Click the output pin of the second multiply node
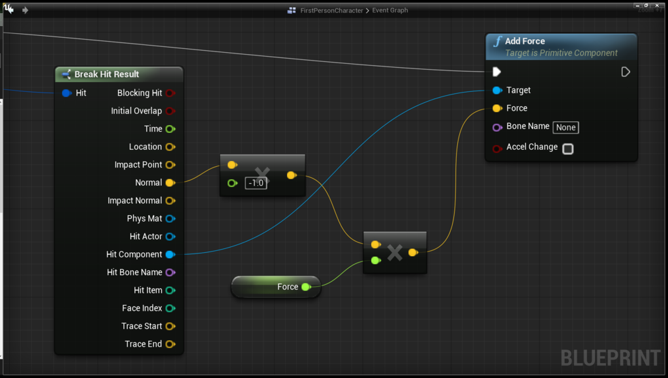Viewport: 668px width, 378px height. (x=412, y=252)
